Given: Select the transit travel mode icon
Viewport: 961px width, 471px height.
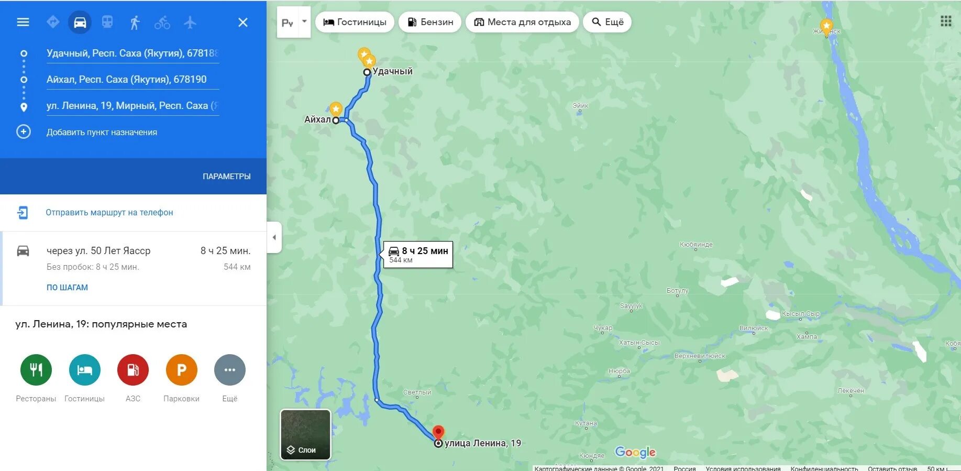Looking at the screenshot, I should 107,22.
